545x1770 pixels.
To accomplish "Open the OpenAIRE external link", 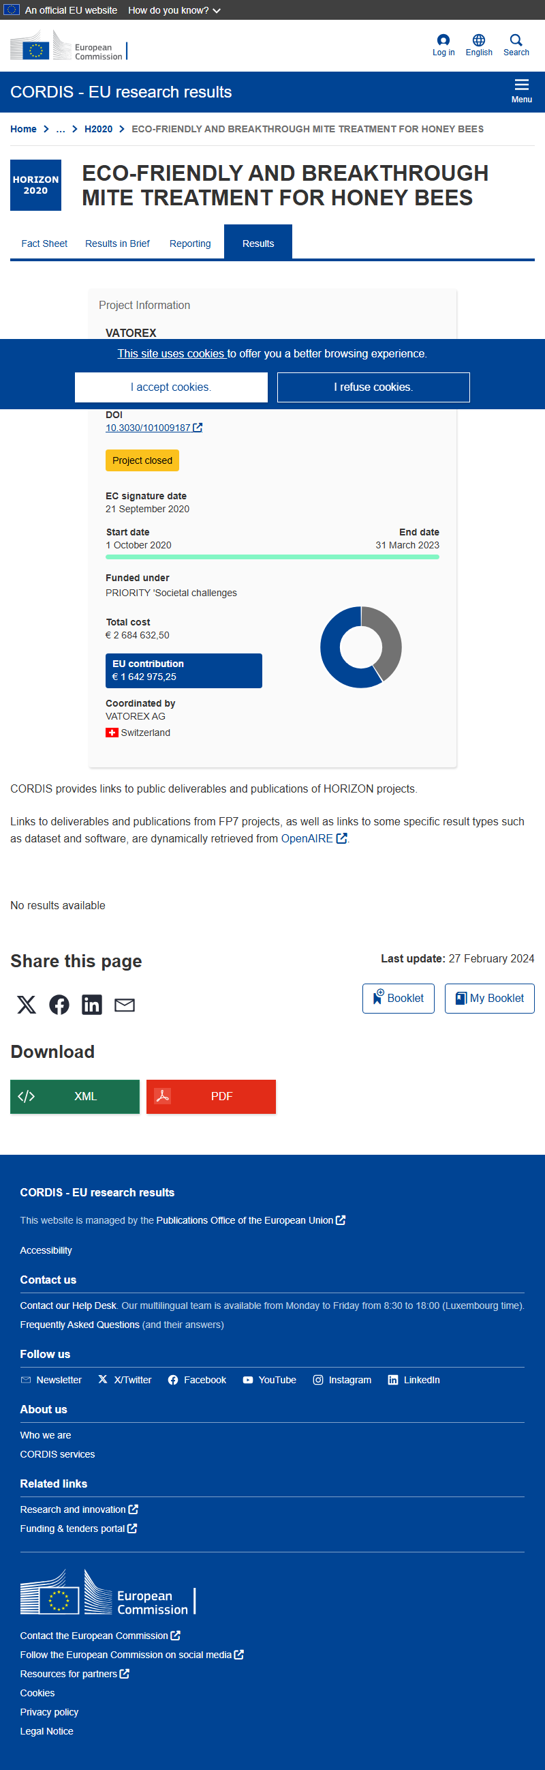I will pos(313,838).
